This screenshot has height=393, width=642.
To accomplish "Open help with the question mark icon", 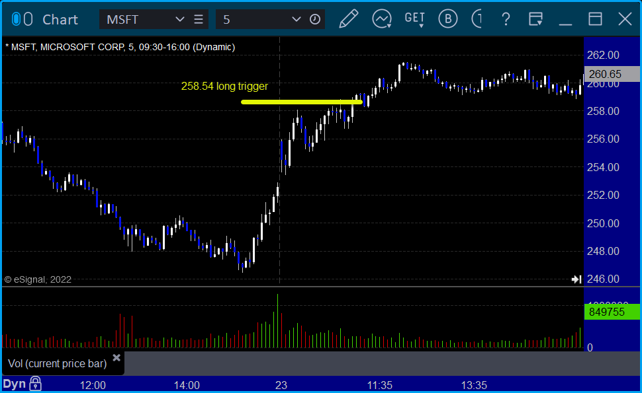I will (x=506, y=19).
